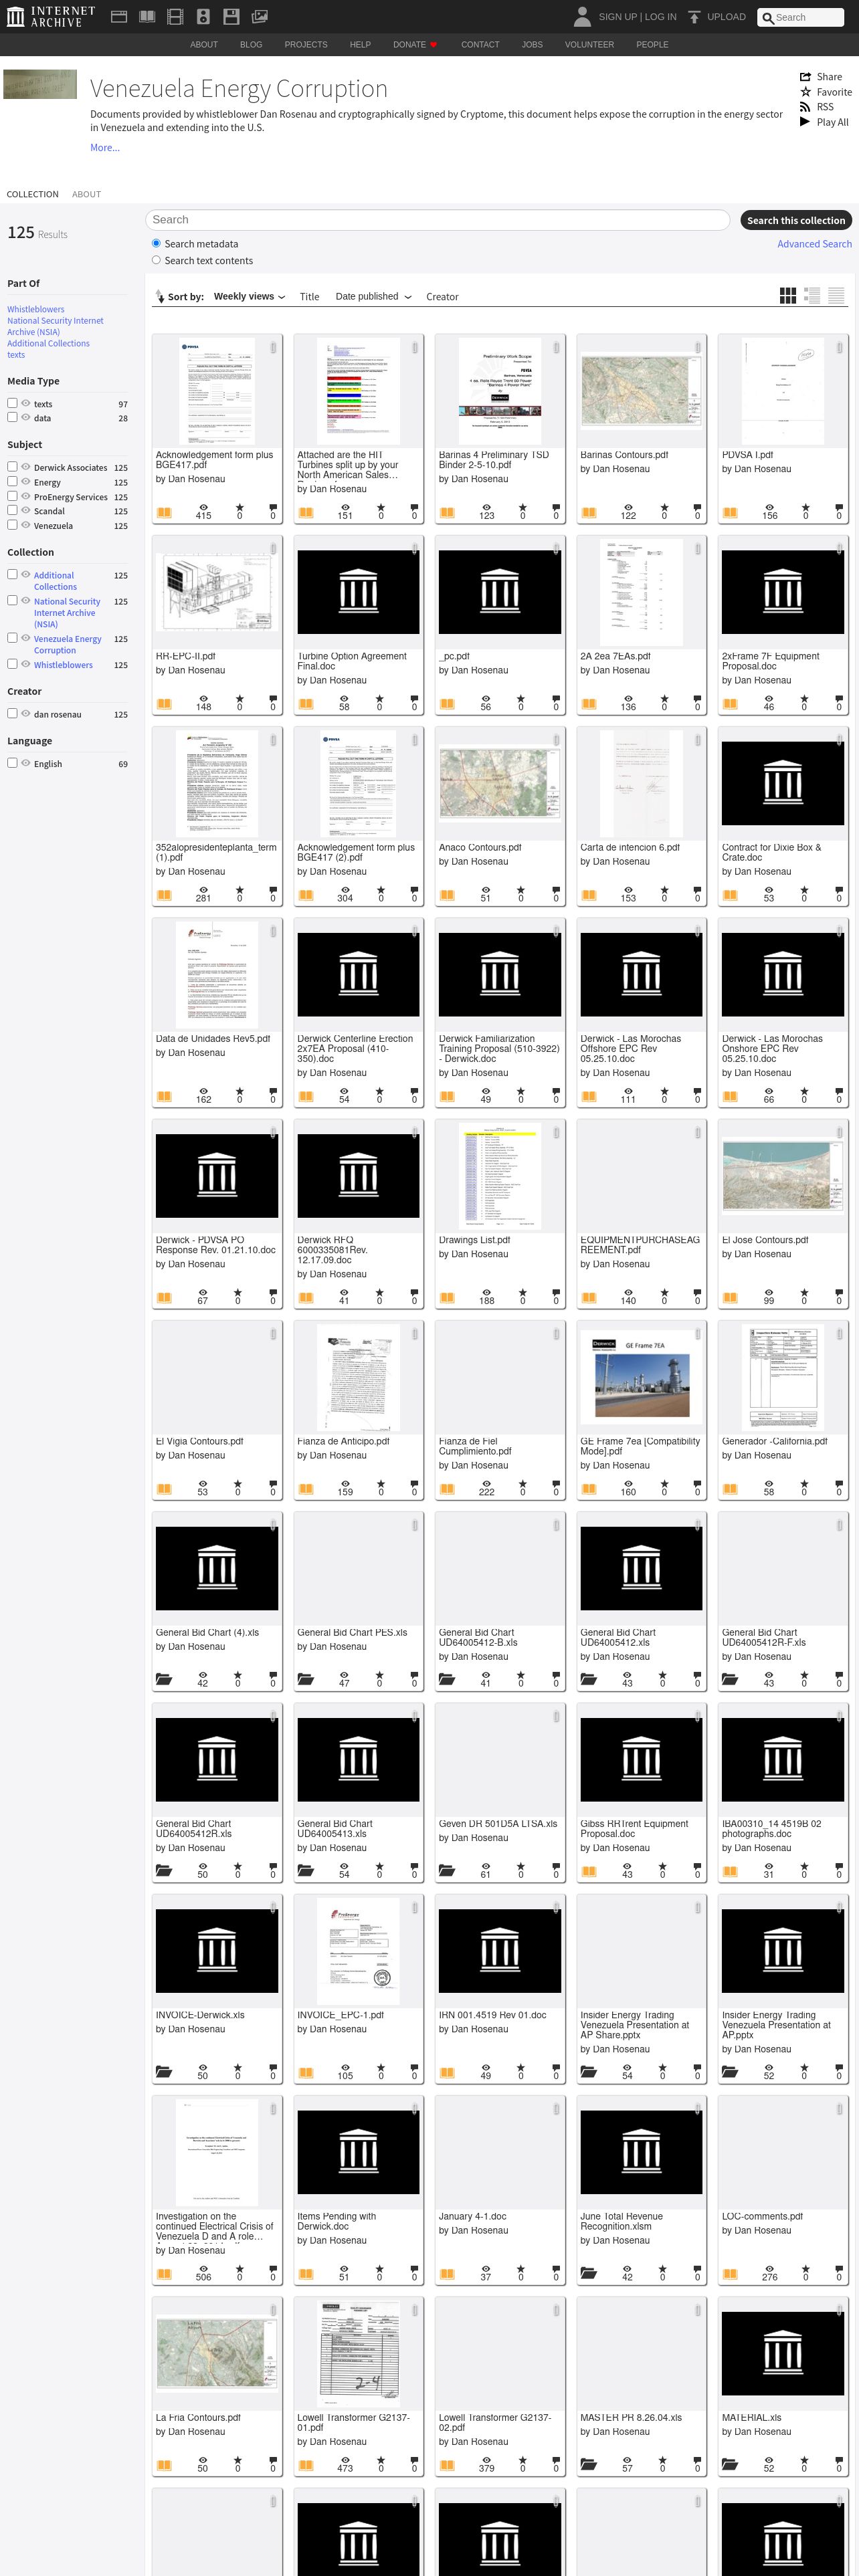Click the Share icon
Viewport: 859px width, 2576px height.
pos(805,77)
